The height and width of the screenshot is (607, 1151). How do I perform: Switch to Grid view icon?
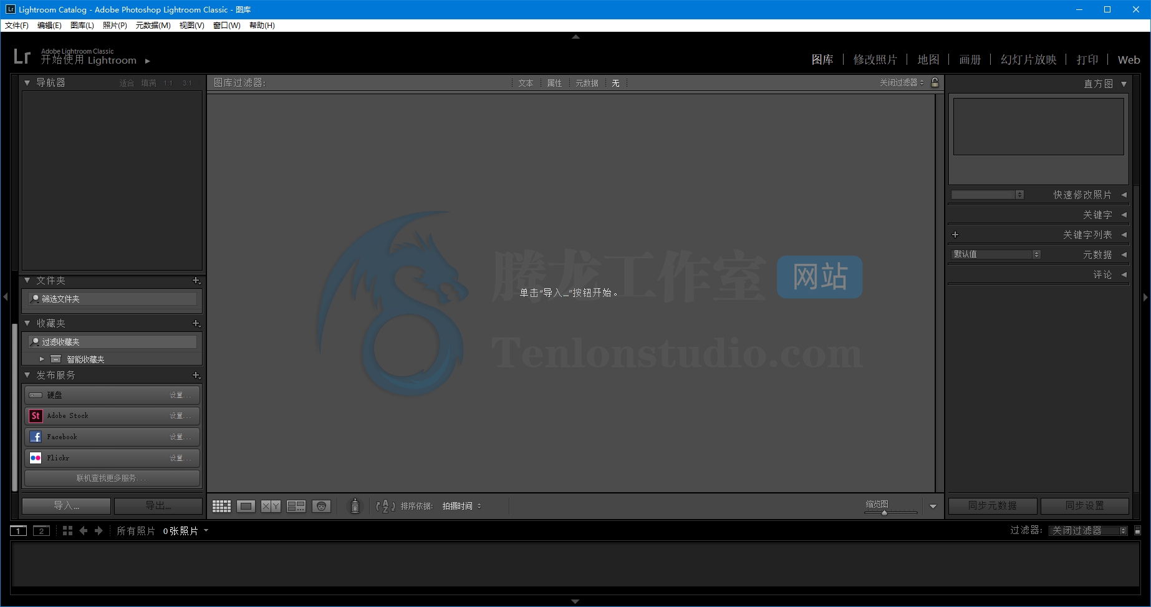(x=221, y=506)
